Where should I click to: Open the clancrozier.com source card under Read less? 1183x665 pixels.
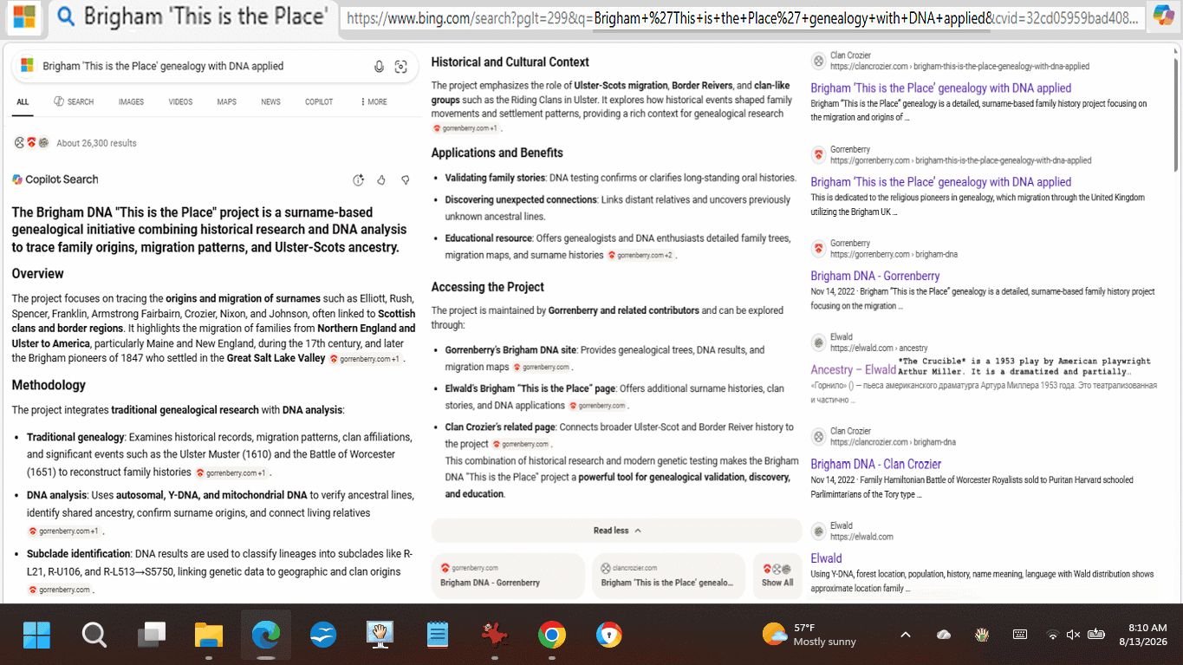[668, 576]
